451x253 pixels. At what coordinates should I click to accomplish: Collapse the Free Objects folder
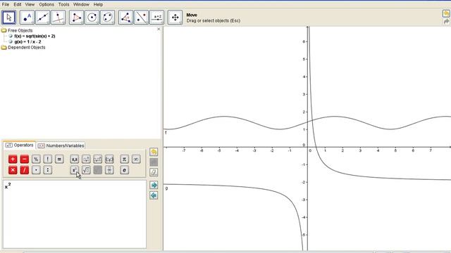coord(4,30)
